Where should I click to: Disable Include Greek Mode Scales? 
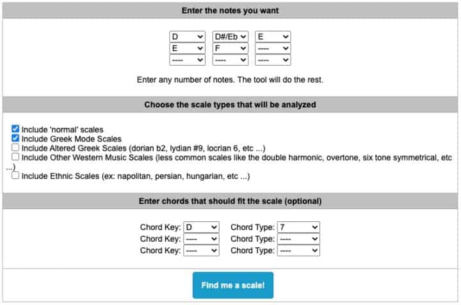(16, 139)
